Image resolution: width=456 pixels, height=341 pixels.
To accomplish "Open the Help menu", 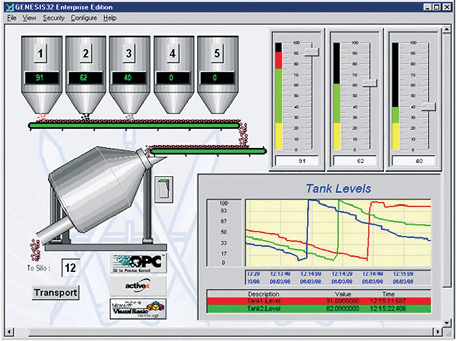I will (108, 18).
